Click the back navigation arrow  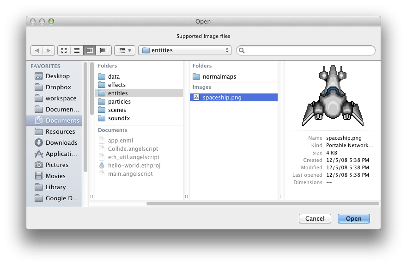pos(37,50)
